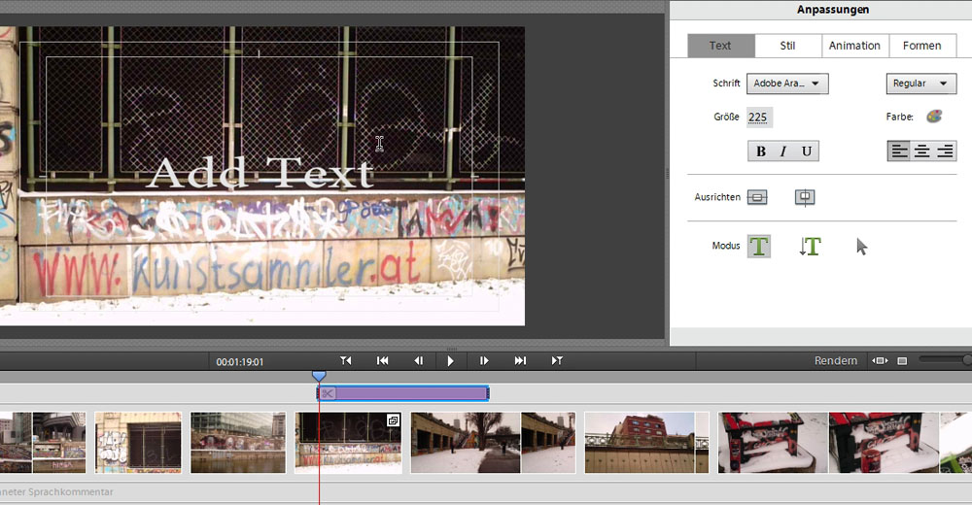The width and height of the screenshot is (972, 505).
Task: Click the Anpassungen panel title
Action: [833, 10]
